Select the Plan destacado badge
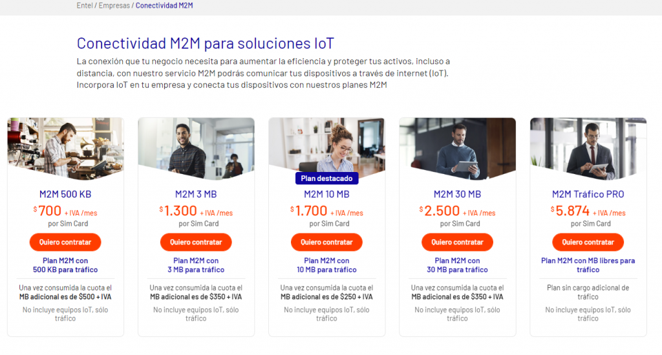662x355 pixels. click(326, 178)
